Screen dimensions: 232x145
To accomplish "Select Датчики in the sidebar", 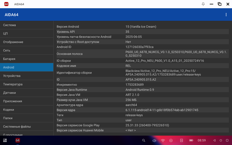I will (x=26, y=93).
